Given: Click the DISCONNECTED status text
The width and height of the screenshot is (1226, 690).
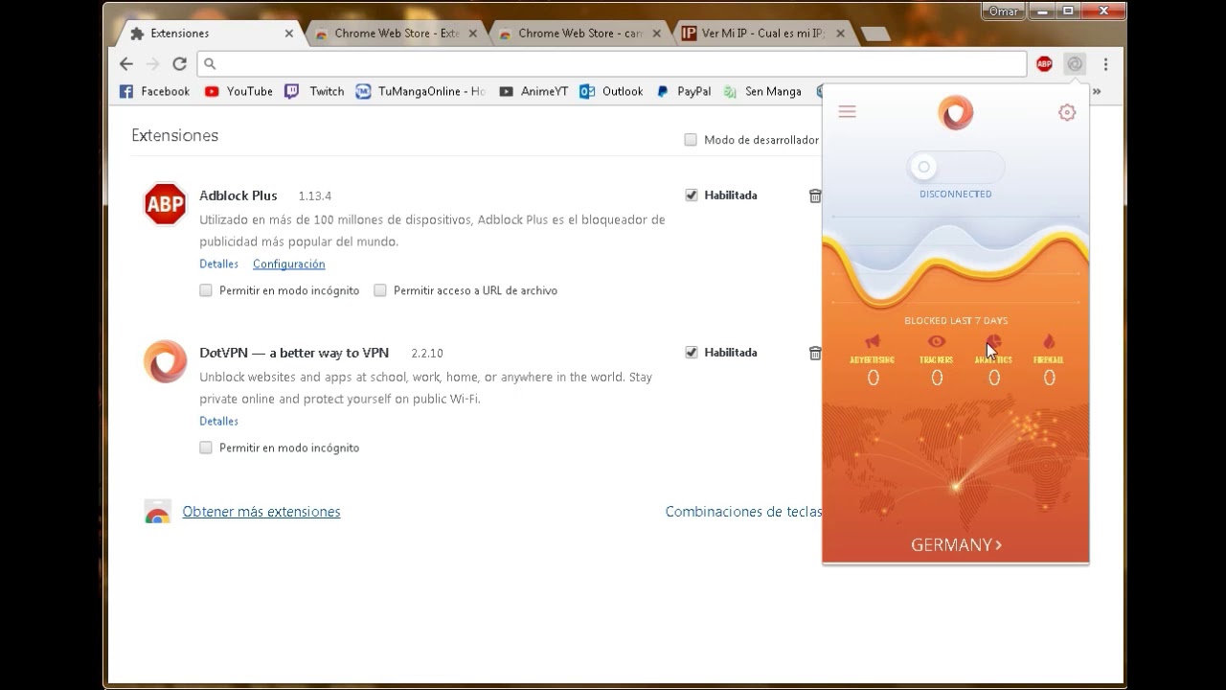Looking at the screenshot, I should click(955, 194).
